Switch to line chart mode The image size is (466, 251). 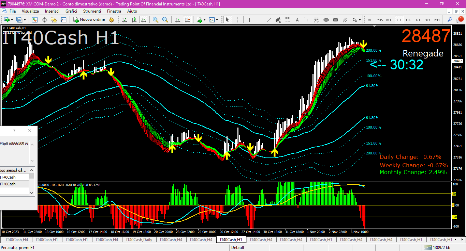coord(144,20)
